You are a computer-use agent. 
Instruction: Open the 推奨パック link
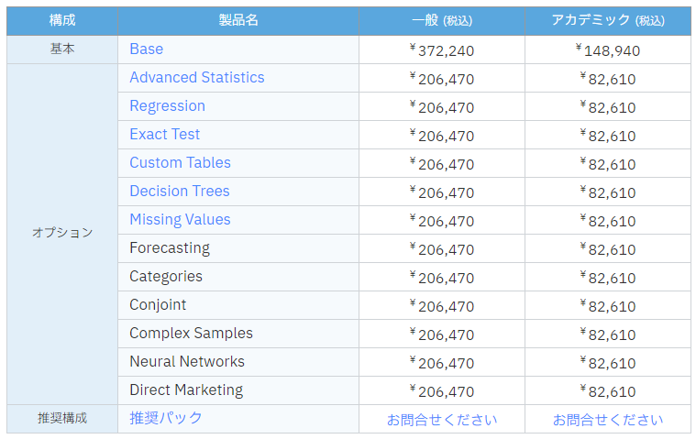click(x=166, y=418)
